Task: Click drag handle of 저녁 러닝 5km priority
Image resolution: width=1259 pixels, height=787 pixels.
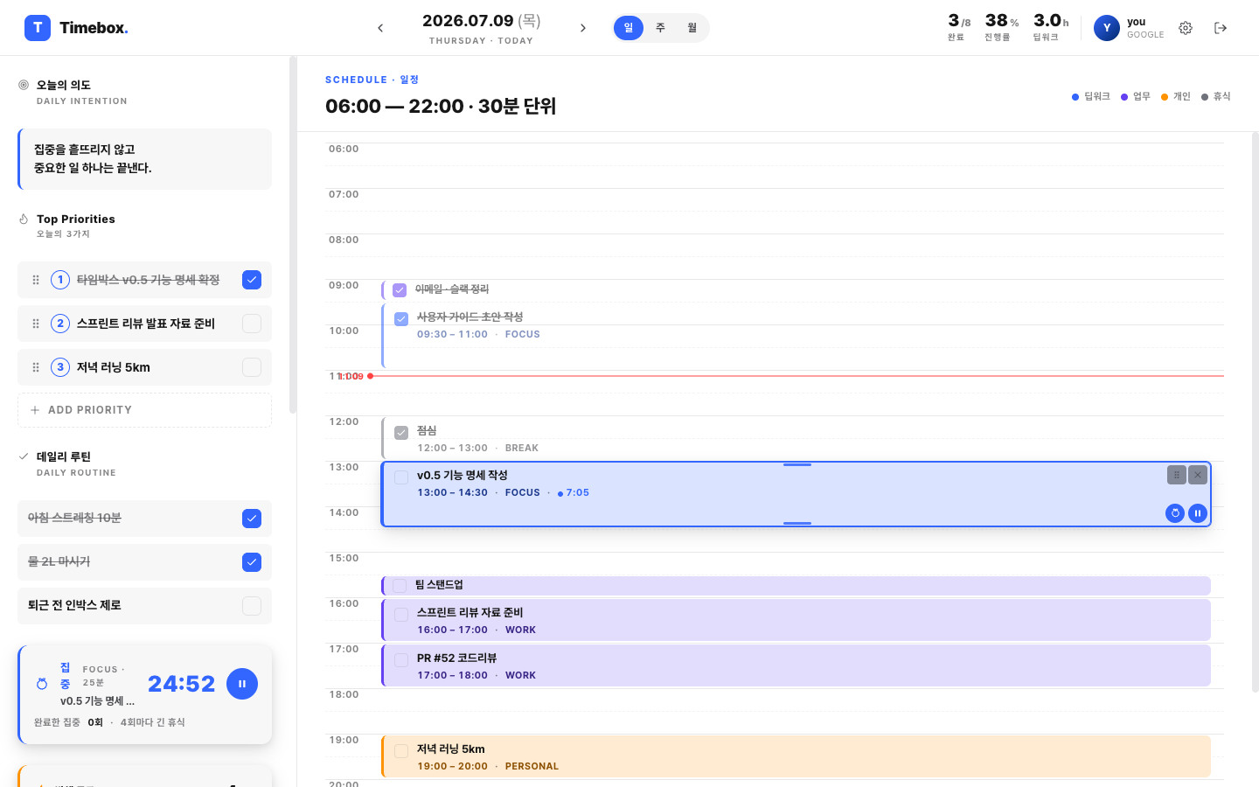Action: pos(36,367)
